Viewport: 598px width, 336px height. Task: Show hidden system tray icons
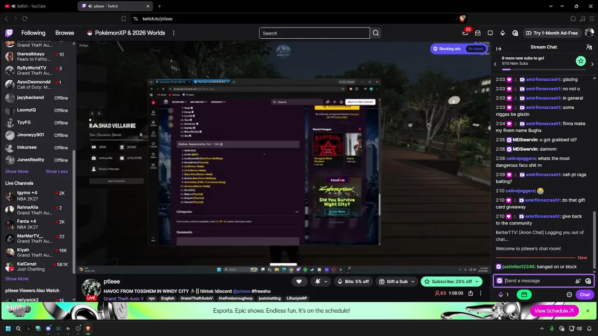[542, 329]
